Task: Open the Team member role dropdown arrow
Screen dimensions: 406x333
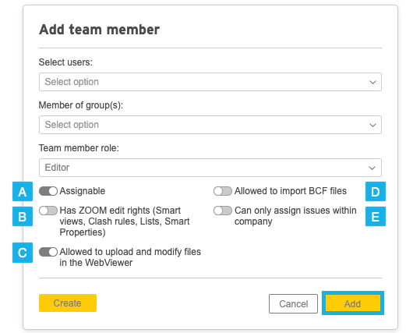Action: tap(372, 168)
